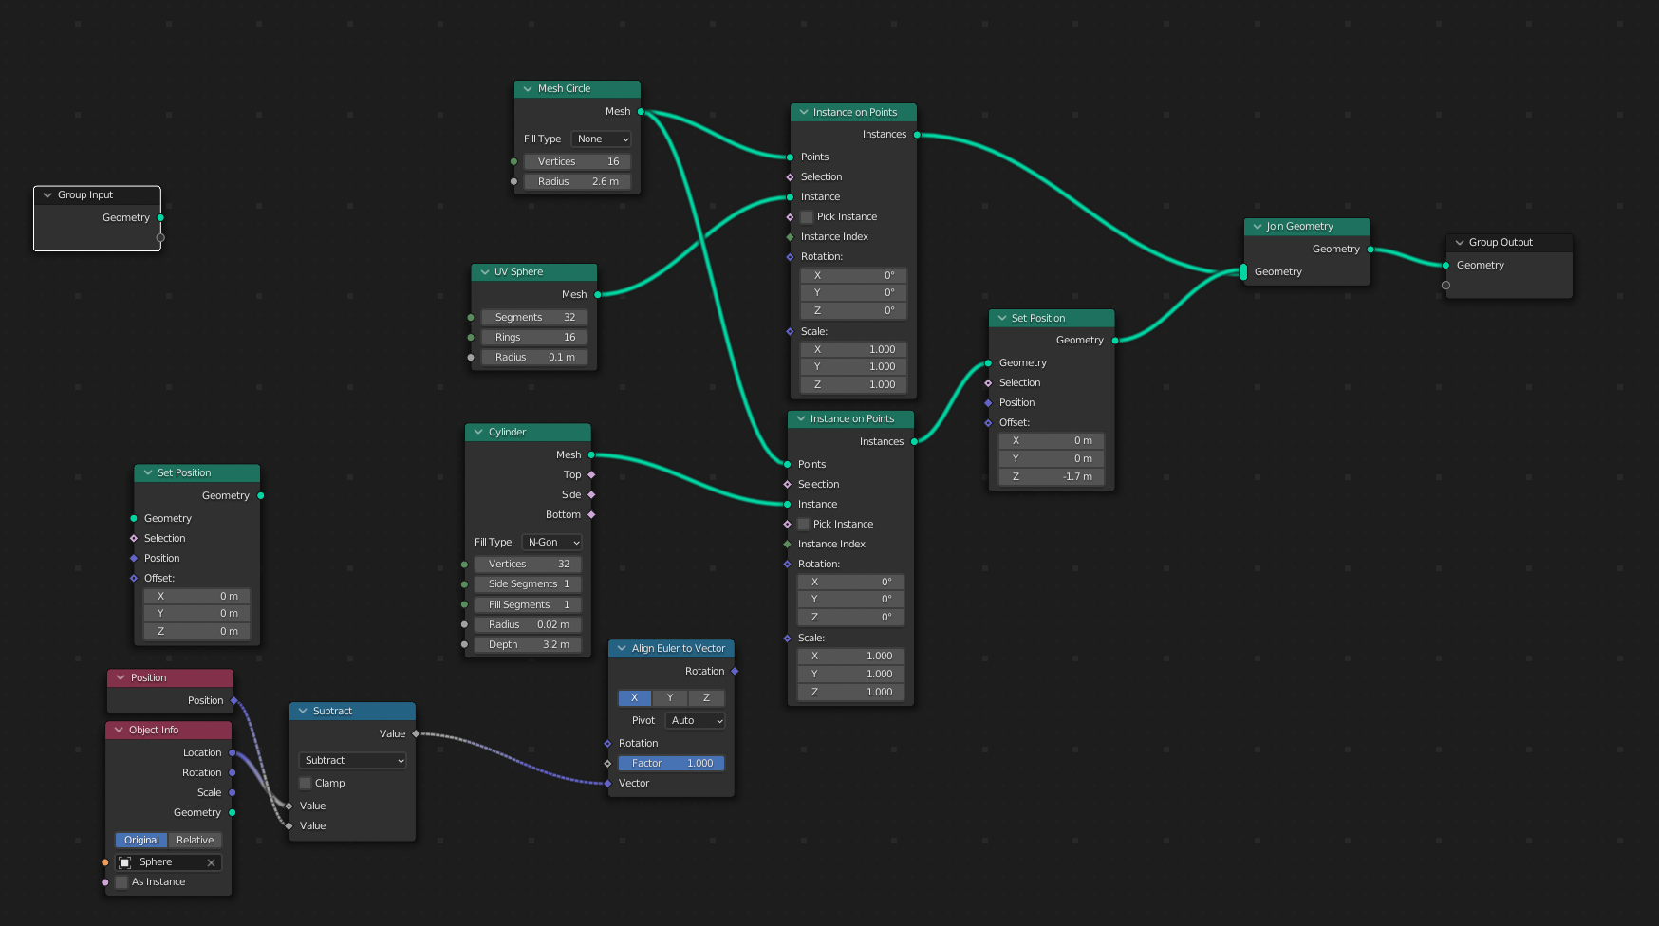Click upper Instance on Points Selection socket
This screenshot has width=1659, height=926.
coord(790,177)
